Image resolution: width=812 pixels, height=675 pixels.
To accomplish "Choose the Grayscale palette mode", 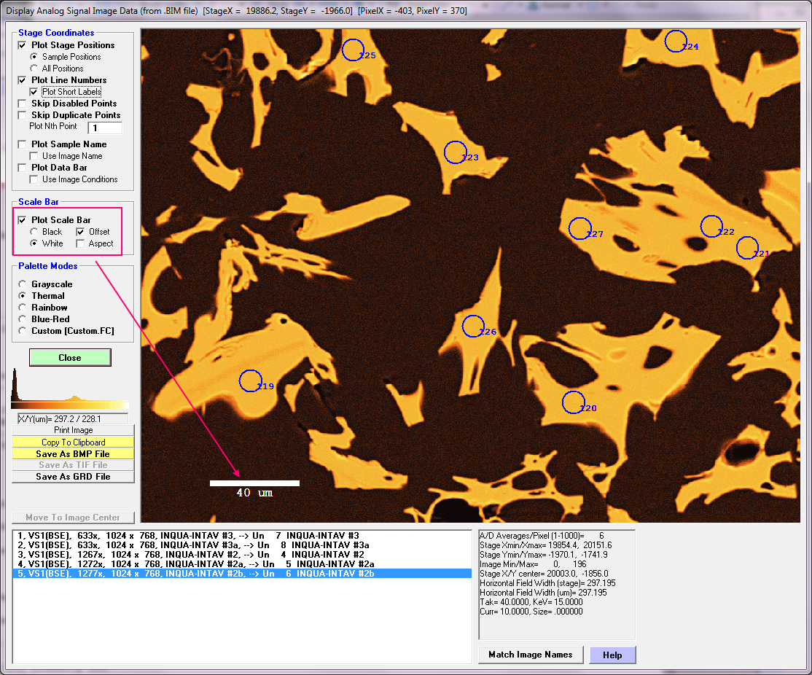I will pyautogui.click(x=23, y=284).
